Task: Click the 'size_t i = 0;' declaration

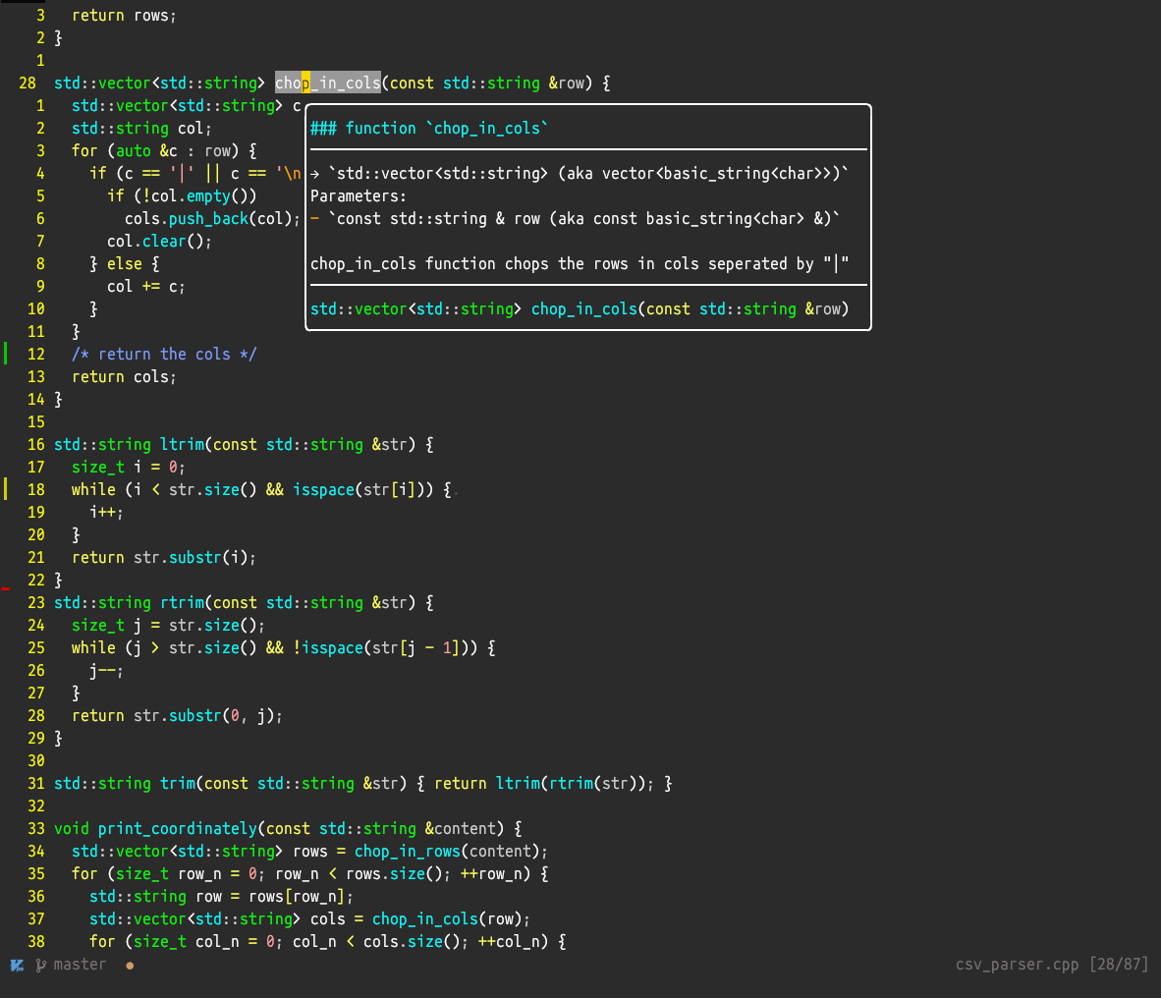Action: (x=128, y=468)
